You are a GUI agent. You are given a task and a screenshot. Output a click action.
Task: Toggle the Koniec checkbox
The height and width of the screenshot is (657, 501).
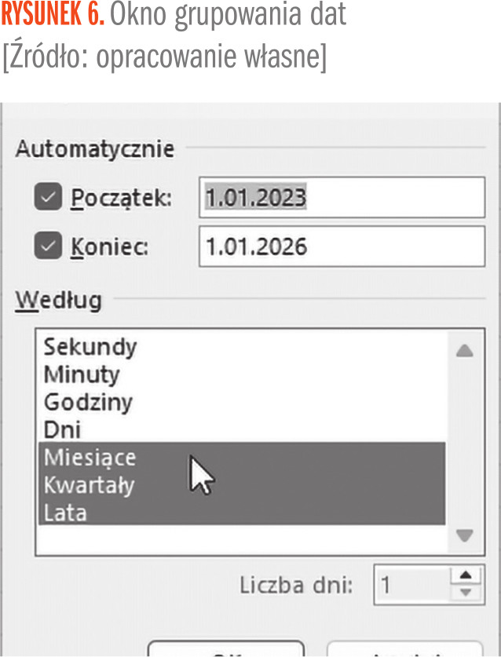49,246
